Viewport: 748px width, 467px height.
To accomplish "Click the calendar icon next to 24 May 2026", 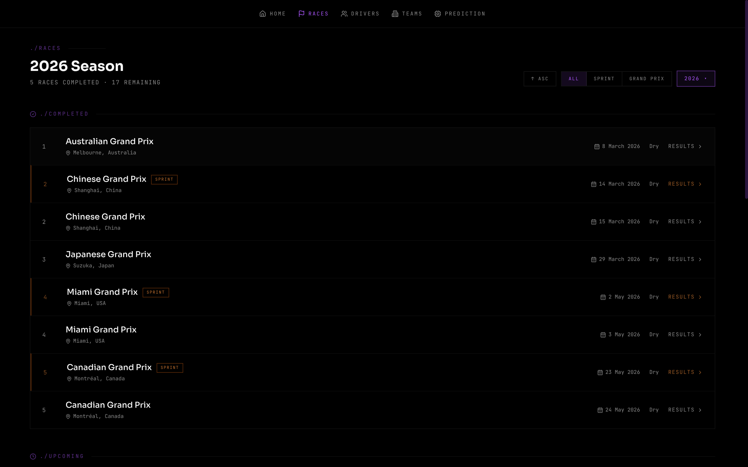I will (x=600, y=410).
